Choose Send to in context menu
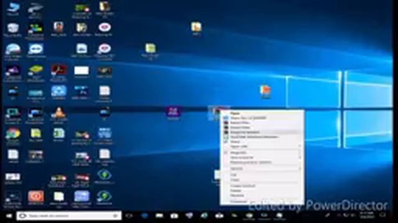This screenshot has width=398, height=223. point(262,168)
